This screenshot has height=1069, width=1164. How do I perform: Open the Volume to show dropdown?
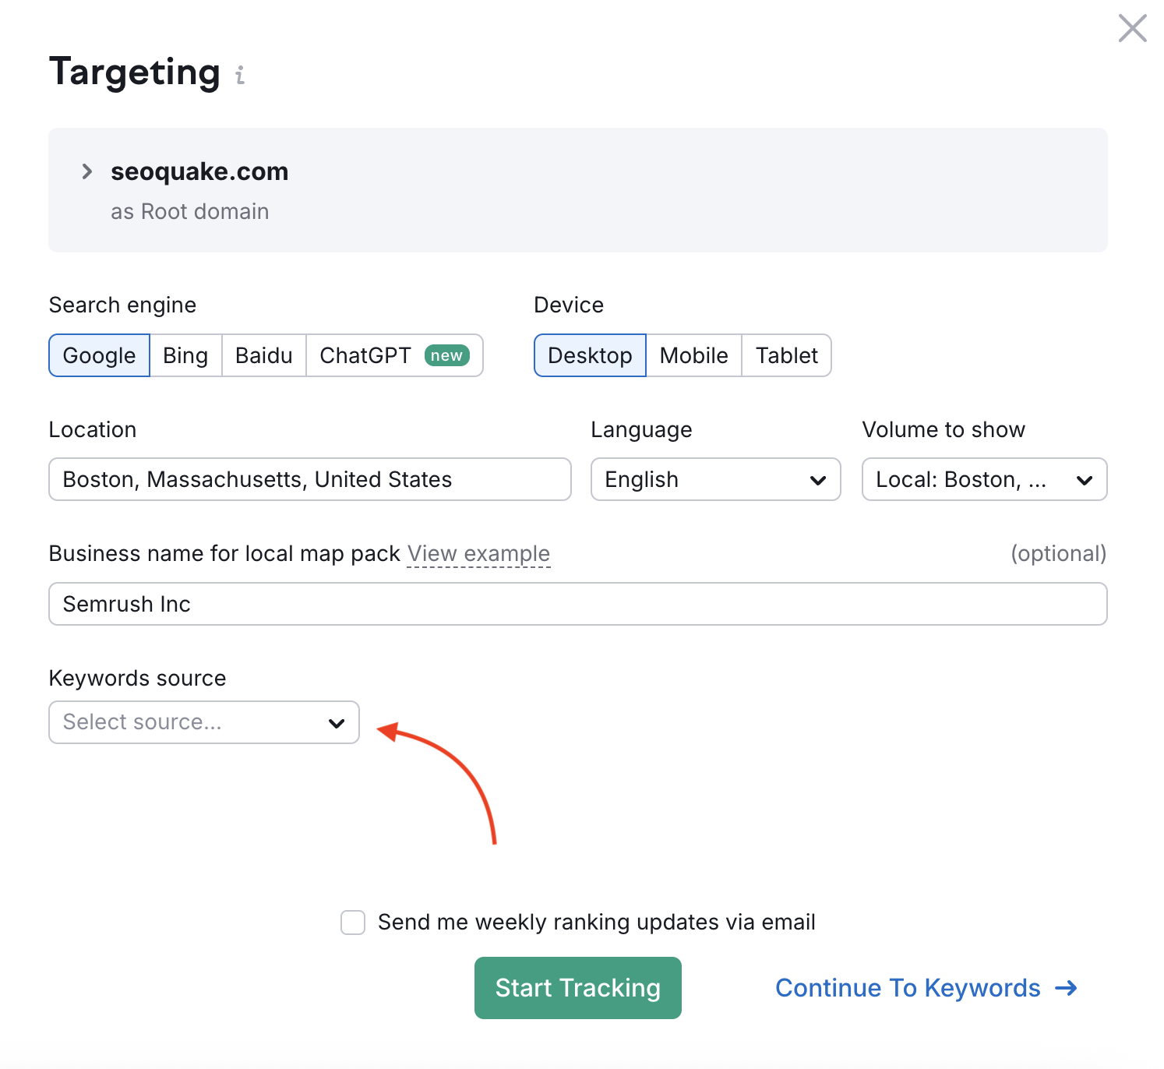(985, 479)
